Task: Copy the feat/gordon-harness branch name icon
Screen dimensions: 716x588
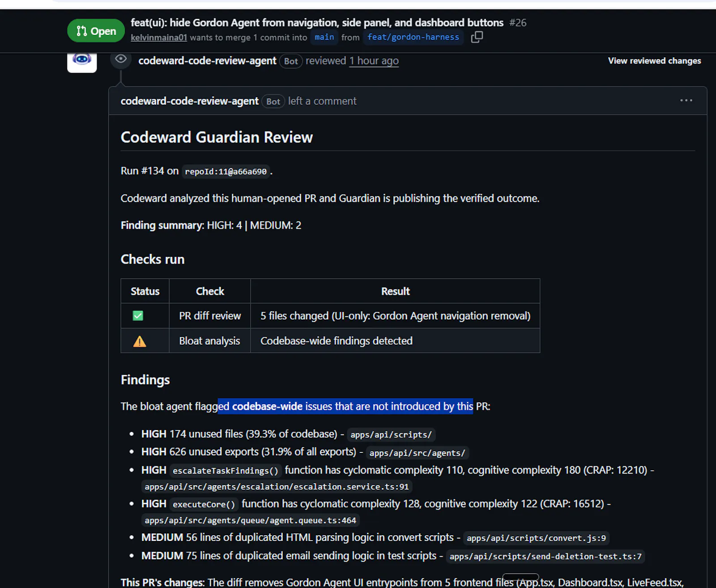Action: pyautogui.click(x=477, y=37)
